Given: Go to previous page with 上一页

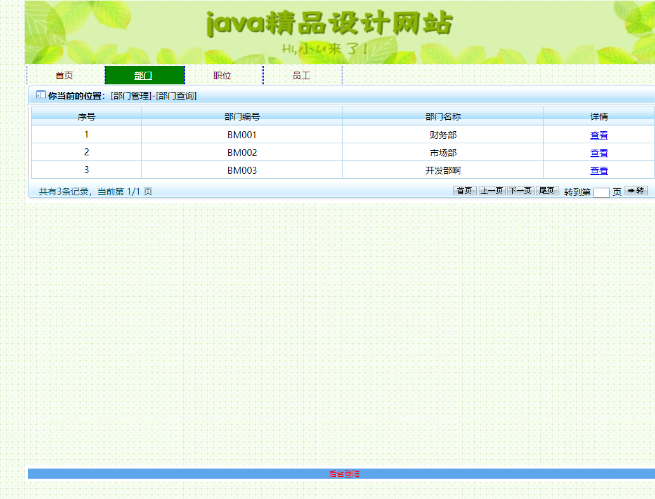Looking at the screenshot, I should point(492,191).
